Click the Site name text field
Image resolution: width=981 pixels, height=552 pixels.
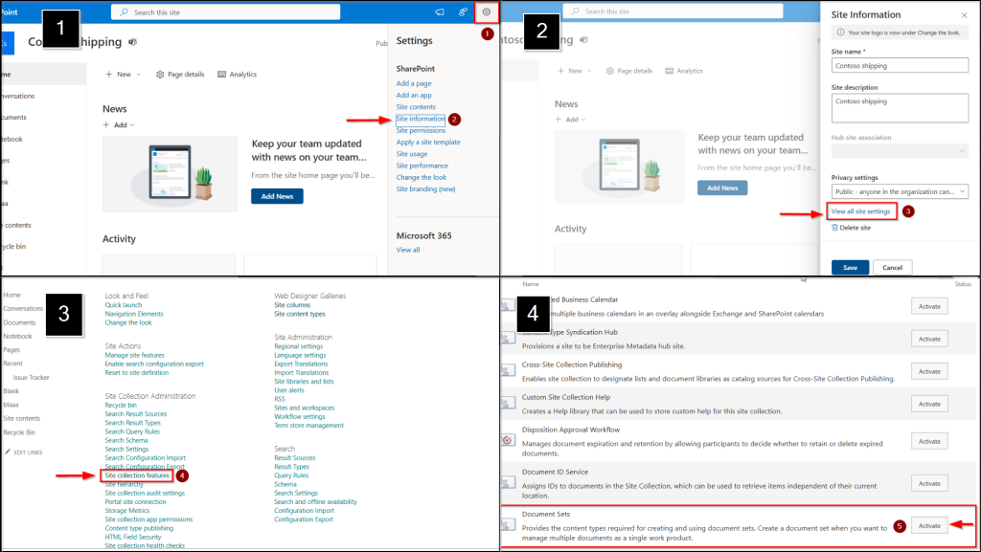900,66
